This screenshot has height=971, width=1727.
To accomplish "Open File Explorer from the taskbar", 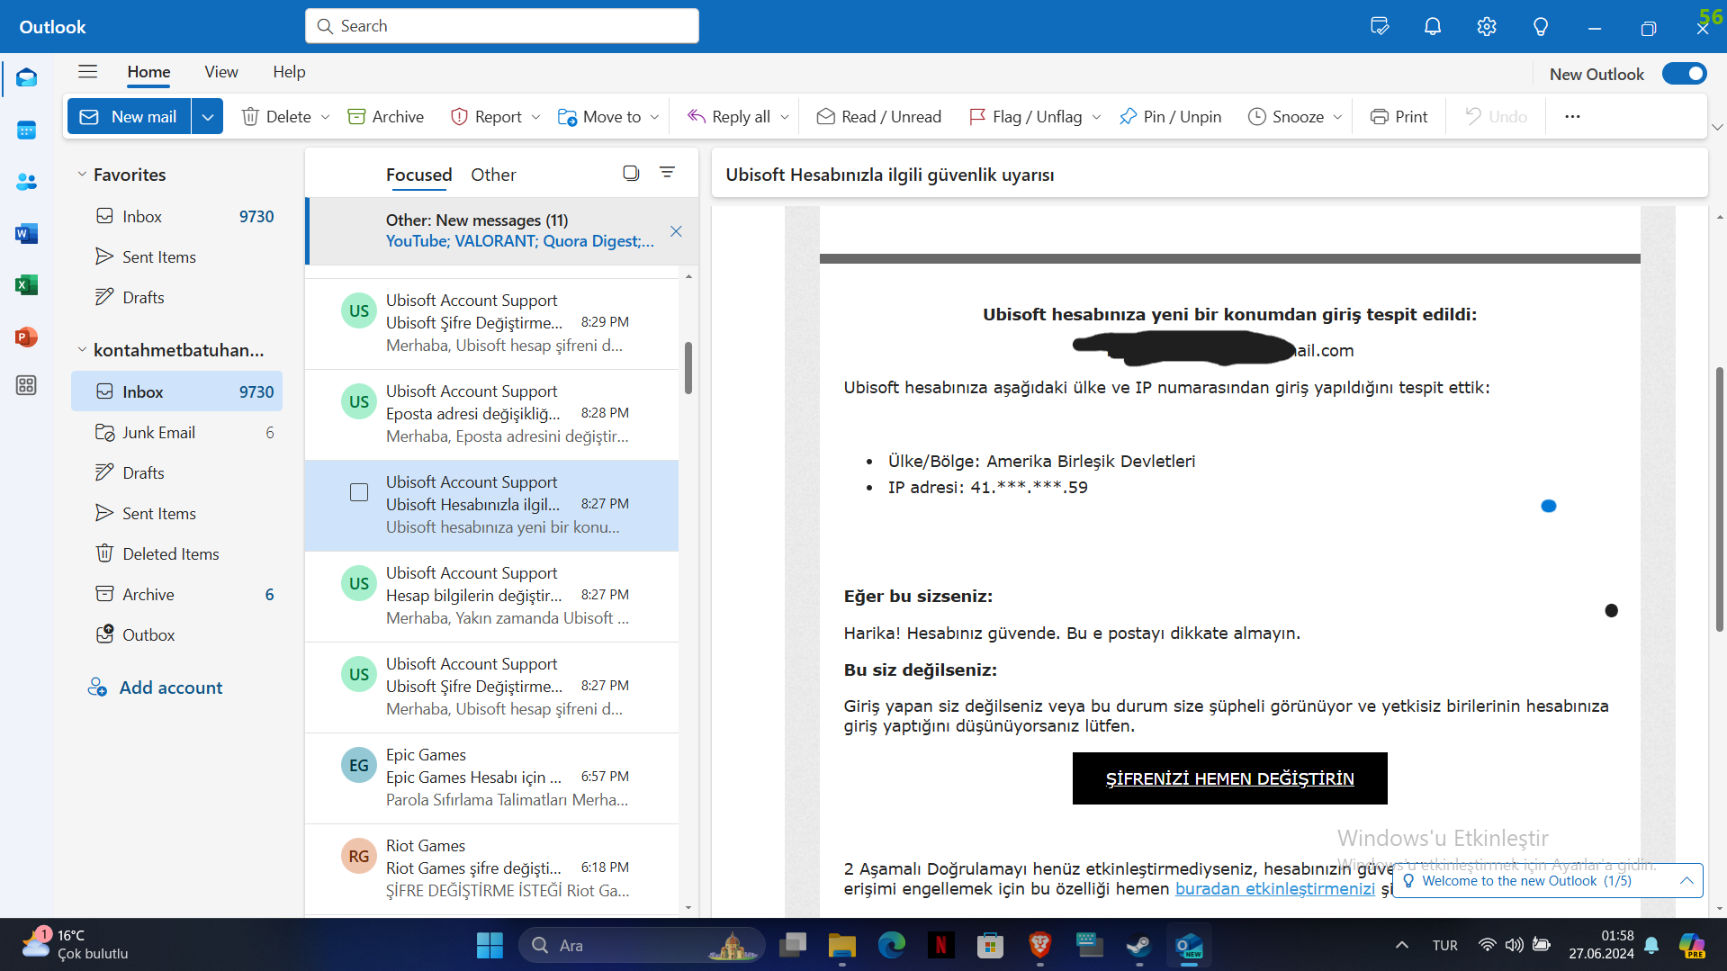I will (841, 946).
